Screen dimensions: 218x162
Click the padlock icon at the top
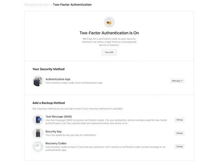(109, 22)
